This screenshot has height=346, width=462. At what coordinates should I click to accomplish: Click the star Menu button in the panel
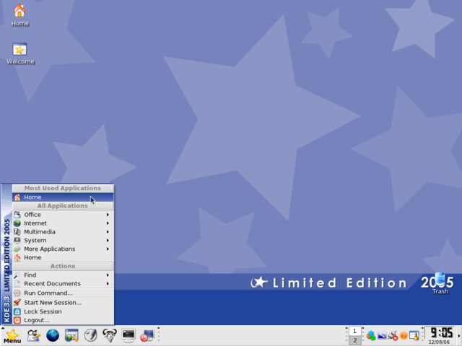pos(12,336)
